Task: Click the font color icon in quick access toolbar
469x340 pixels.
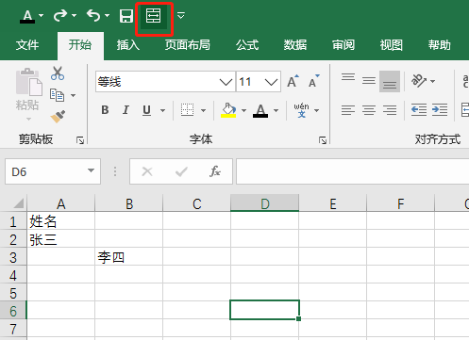Action: coord(27,16)
